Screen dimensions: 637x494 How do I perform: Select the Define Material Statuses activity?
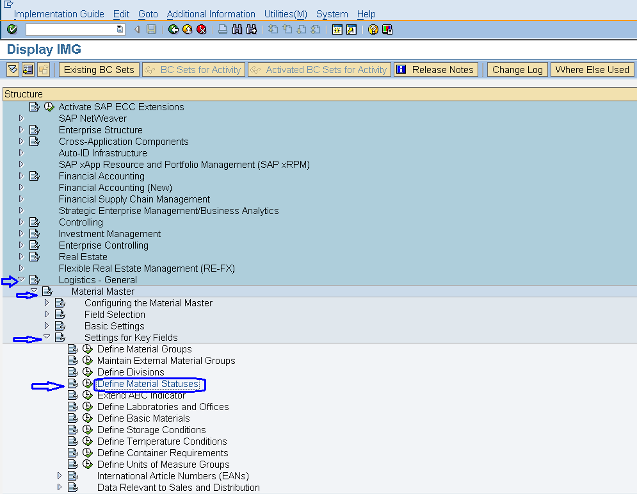[149, 384]
